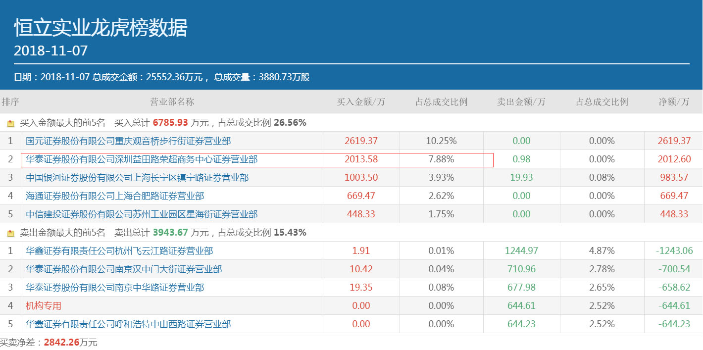
Task: Click buy amount 19.35 cell
Action: click(361, 288)
